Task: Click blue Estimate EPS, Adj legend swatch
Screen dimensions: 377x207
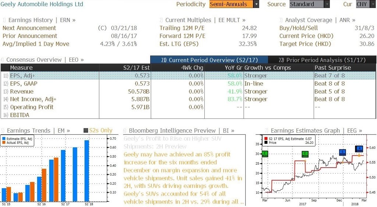Action: pyautogui.click(x=4, y=139)
